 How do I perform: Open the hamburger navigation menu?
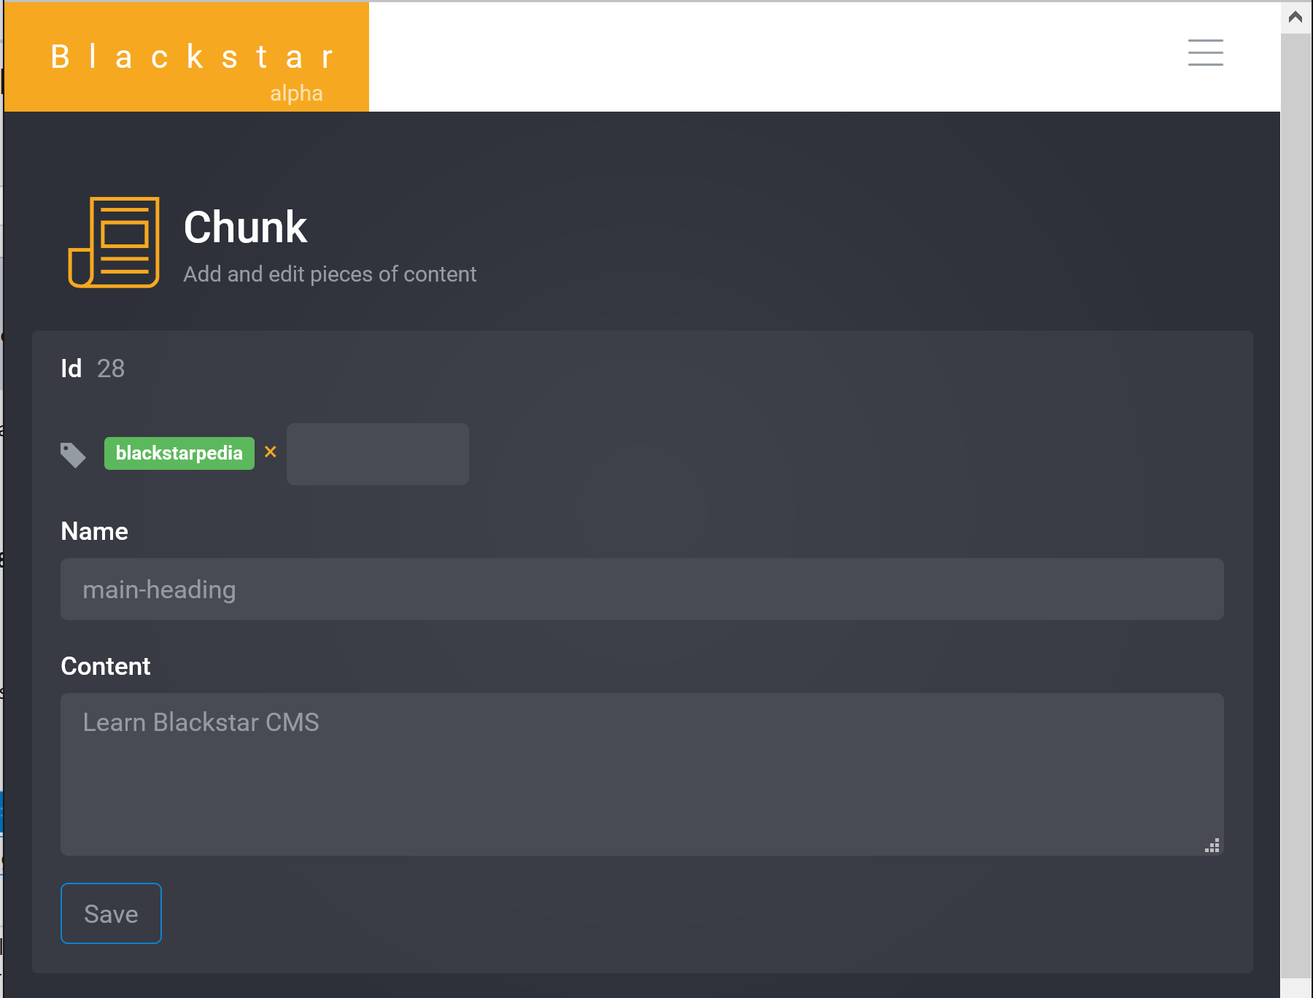click(1205, 53)
